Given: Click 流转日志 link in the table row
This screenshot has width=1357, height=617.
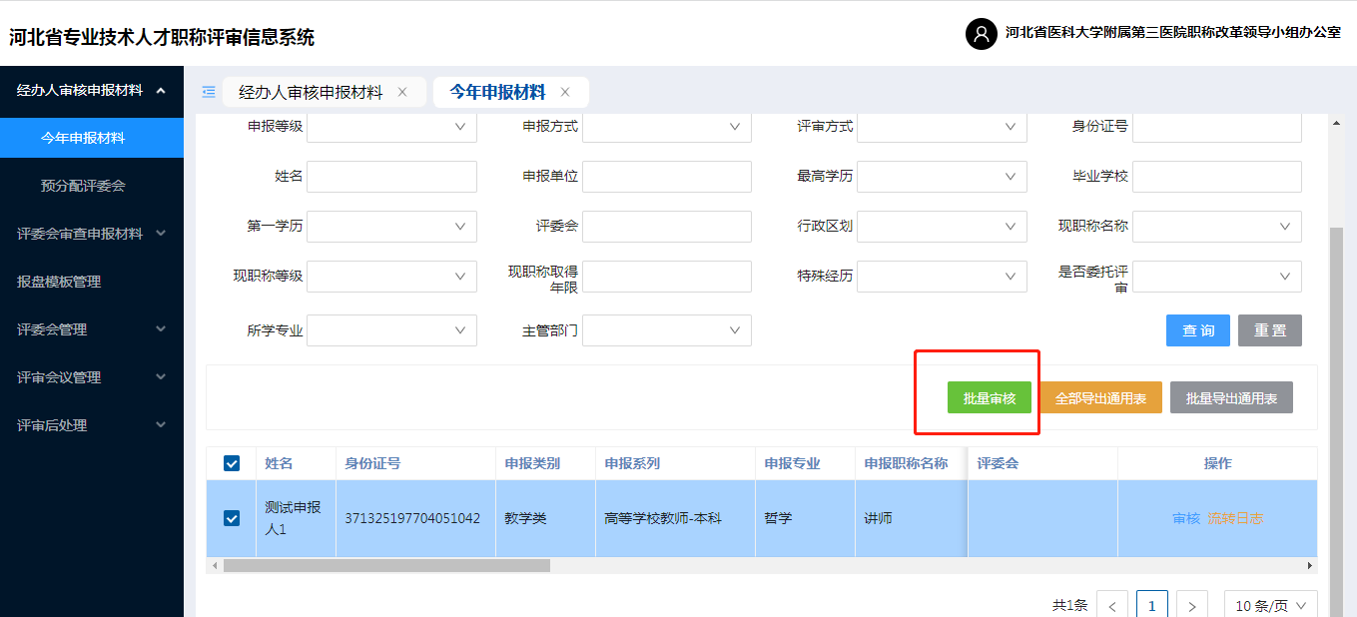Looking at the screenshot, I should 1235,518.
